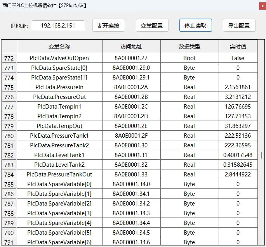The image size is (266, 247).
Task: Select address cell 8A0E0001.34.2
Action: [131, 204]
